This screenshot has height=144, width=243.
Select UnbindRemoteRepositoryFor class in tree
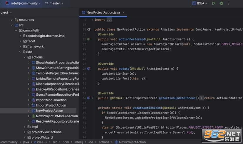pyautogui.click(x=57, y=78)
